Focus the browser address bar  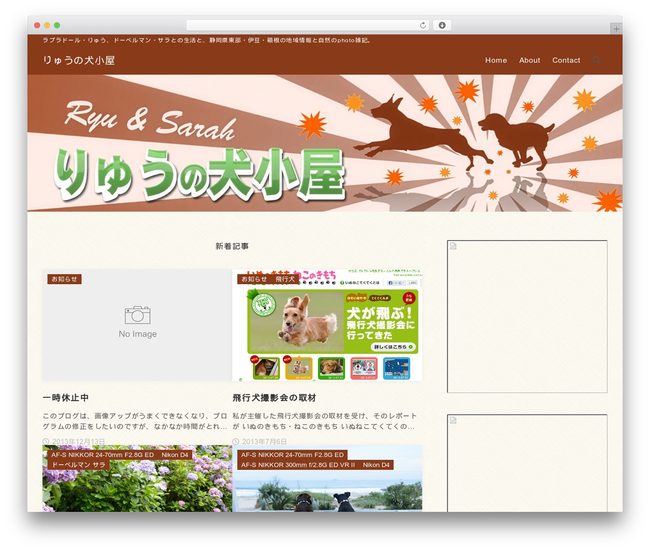[308, 25]
